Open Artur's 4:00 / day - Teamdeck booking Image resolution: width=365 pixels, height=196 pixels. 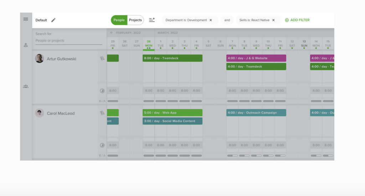coord(256,66)
